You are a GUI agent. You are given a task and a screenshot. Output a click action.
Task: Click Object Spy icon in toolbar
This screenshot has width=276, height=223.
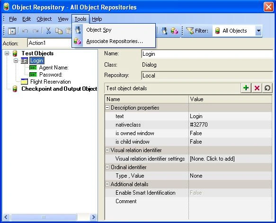(164, 31)
